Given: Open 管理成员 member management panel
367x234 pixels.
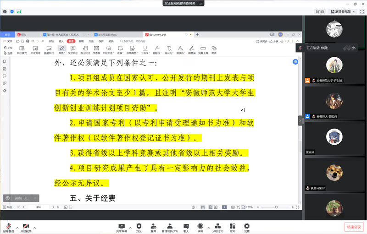Looking at the screenshot, I should [169, 226].
